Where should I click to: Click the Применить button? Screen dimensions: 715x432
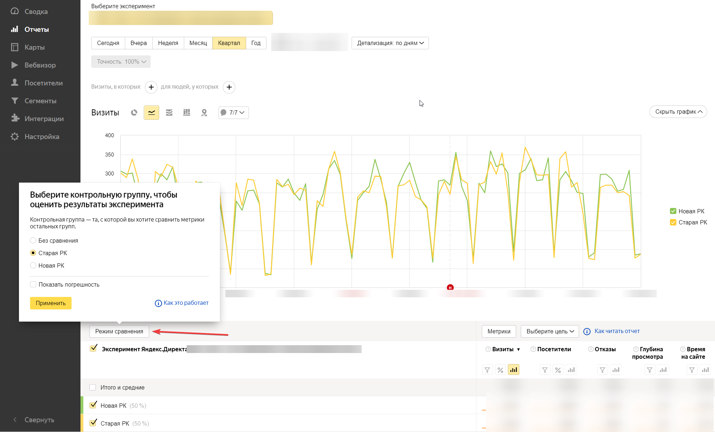click(50, 303)
